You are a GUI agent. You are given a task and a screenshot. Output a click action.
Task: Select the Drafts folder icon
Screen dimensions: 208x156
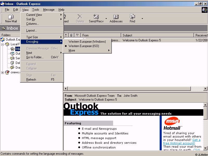coord(12,67)
